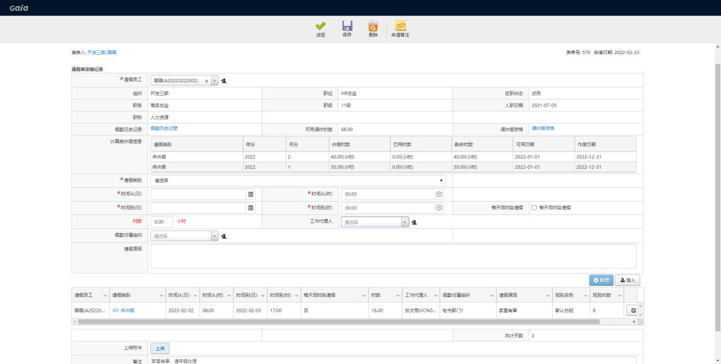Click the green checkmark submit icon

[320, 26]
